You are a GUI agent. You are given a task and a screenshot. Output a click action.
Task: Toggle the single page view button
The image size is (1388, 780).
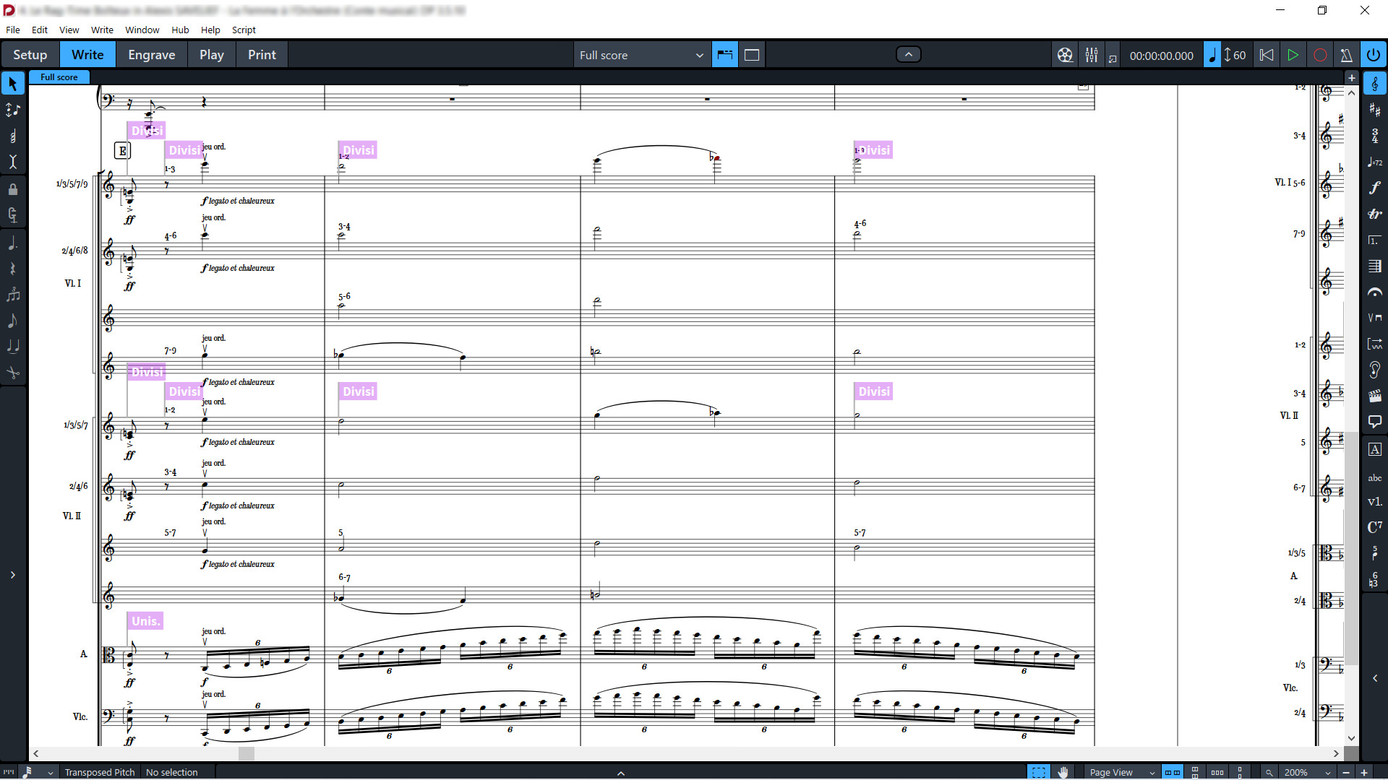tap(752, 55)
